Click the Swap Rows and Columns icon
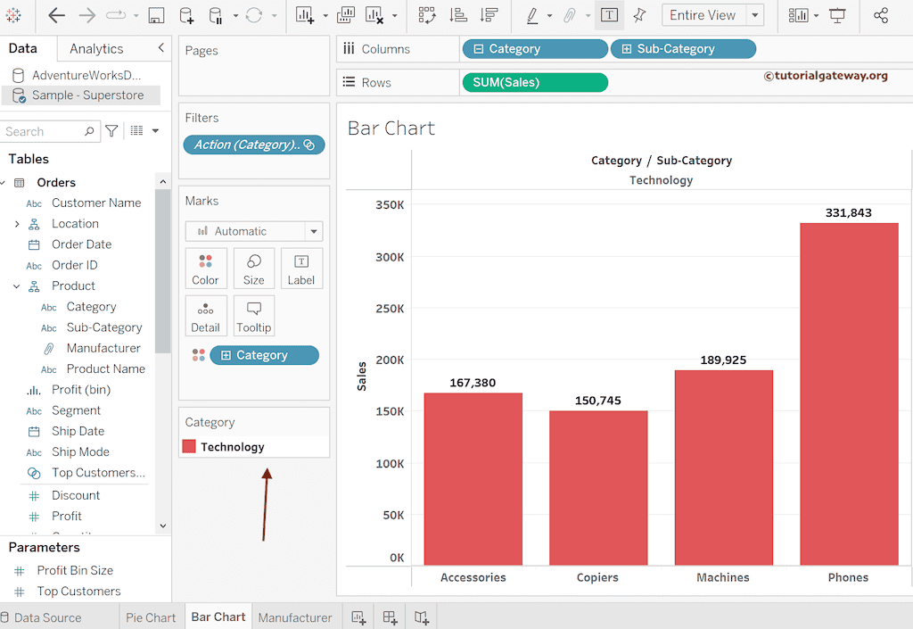 [x=427, y=15]
